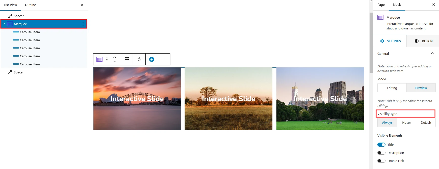Move block down with the down arrow
The image size is (439, 169).
[x=115, y=61]
